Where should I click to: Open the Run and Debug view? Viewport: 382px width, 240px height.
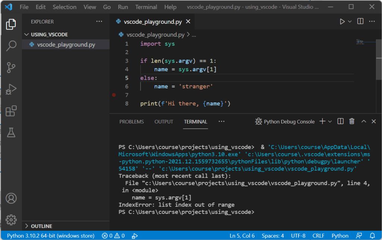(11, 89)
